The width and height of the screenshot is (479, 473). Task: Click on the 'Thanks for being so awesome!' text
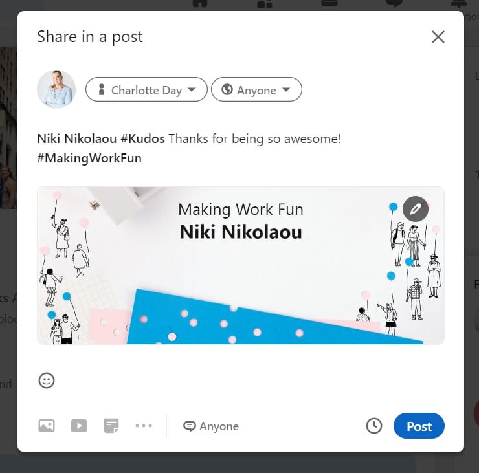coord(255,138)
